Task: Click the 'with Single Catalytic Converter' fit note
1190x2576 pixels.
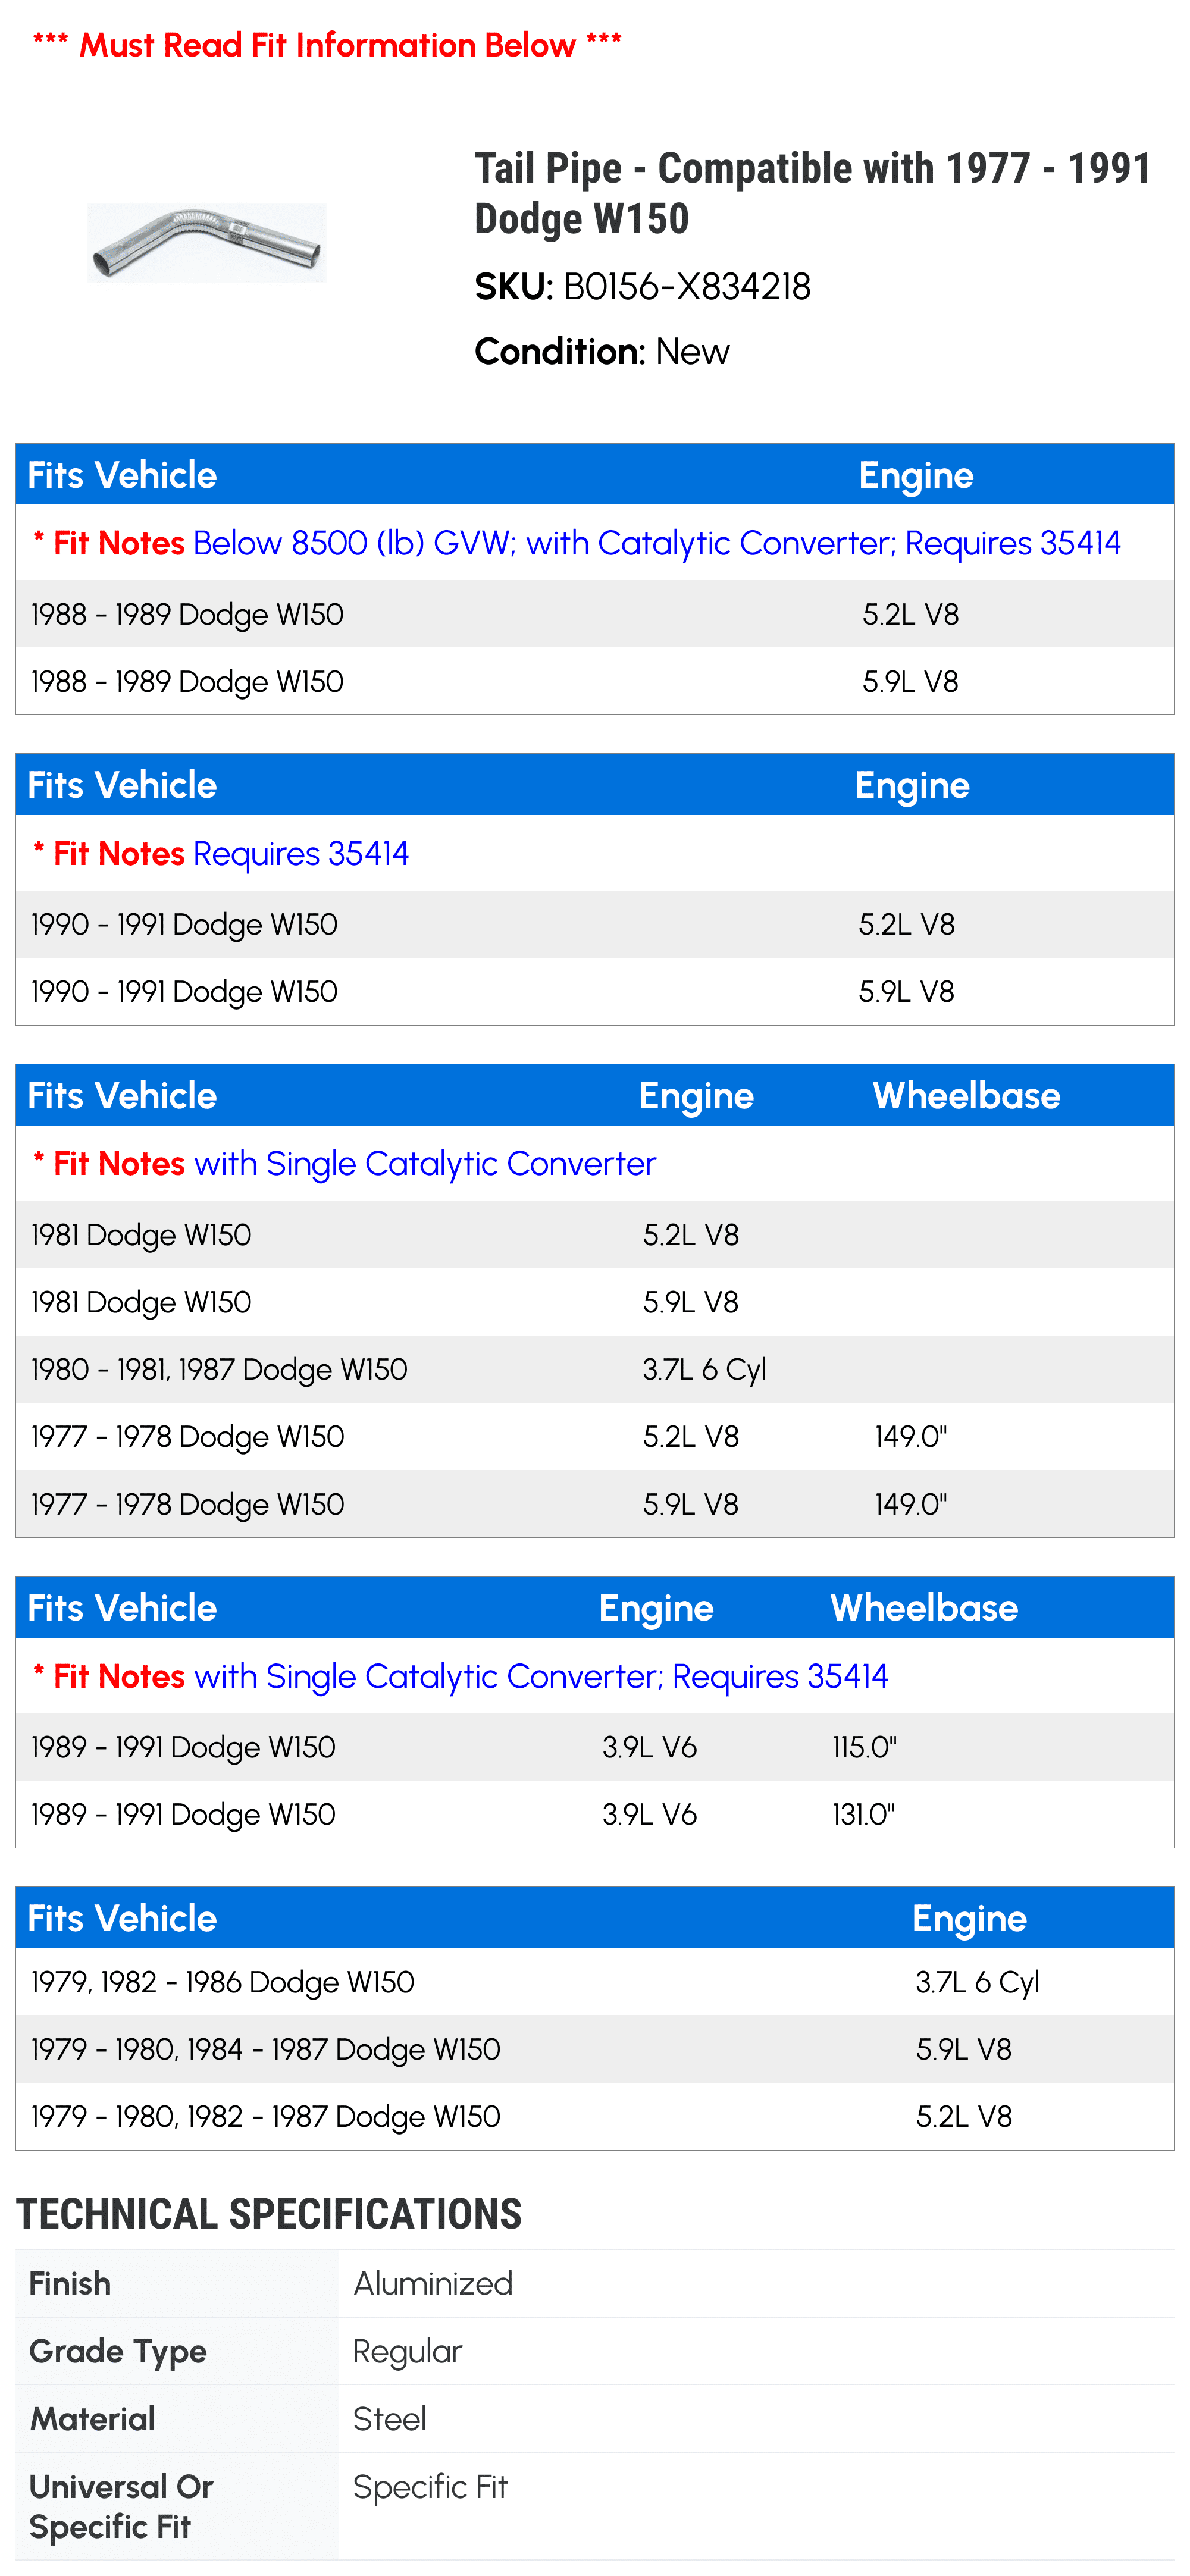Action: tap(424, 1164)
